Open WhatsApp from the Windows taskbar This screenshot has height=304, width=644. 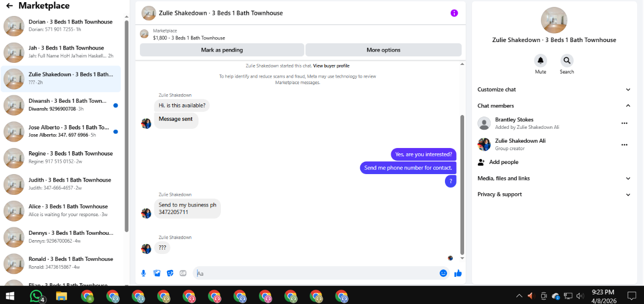(36, 295)
